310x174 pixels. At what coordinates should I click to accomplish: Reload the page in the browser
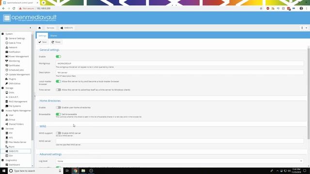pos(14,9)
